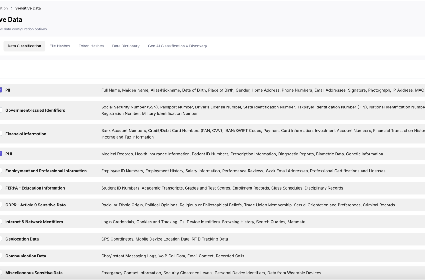Select the Geolocation Data label
Image resolution: width=425 pixels, height=280 pixels.
point(22,239)
